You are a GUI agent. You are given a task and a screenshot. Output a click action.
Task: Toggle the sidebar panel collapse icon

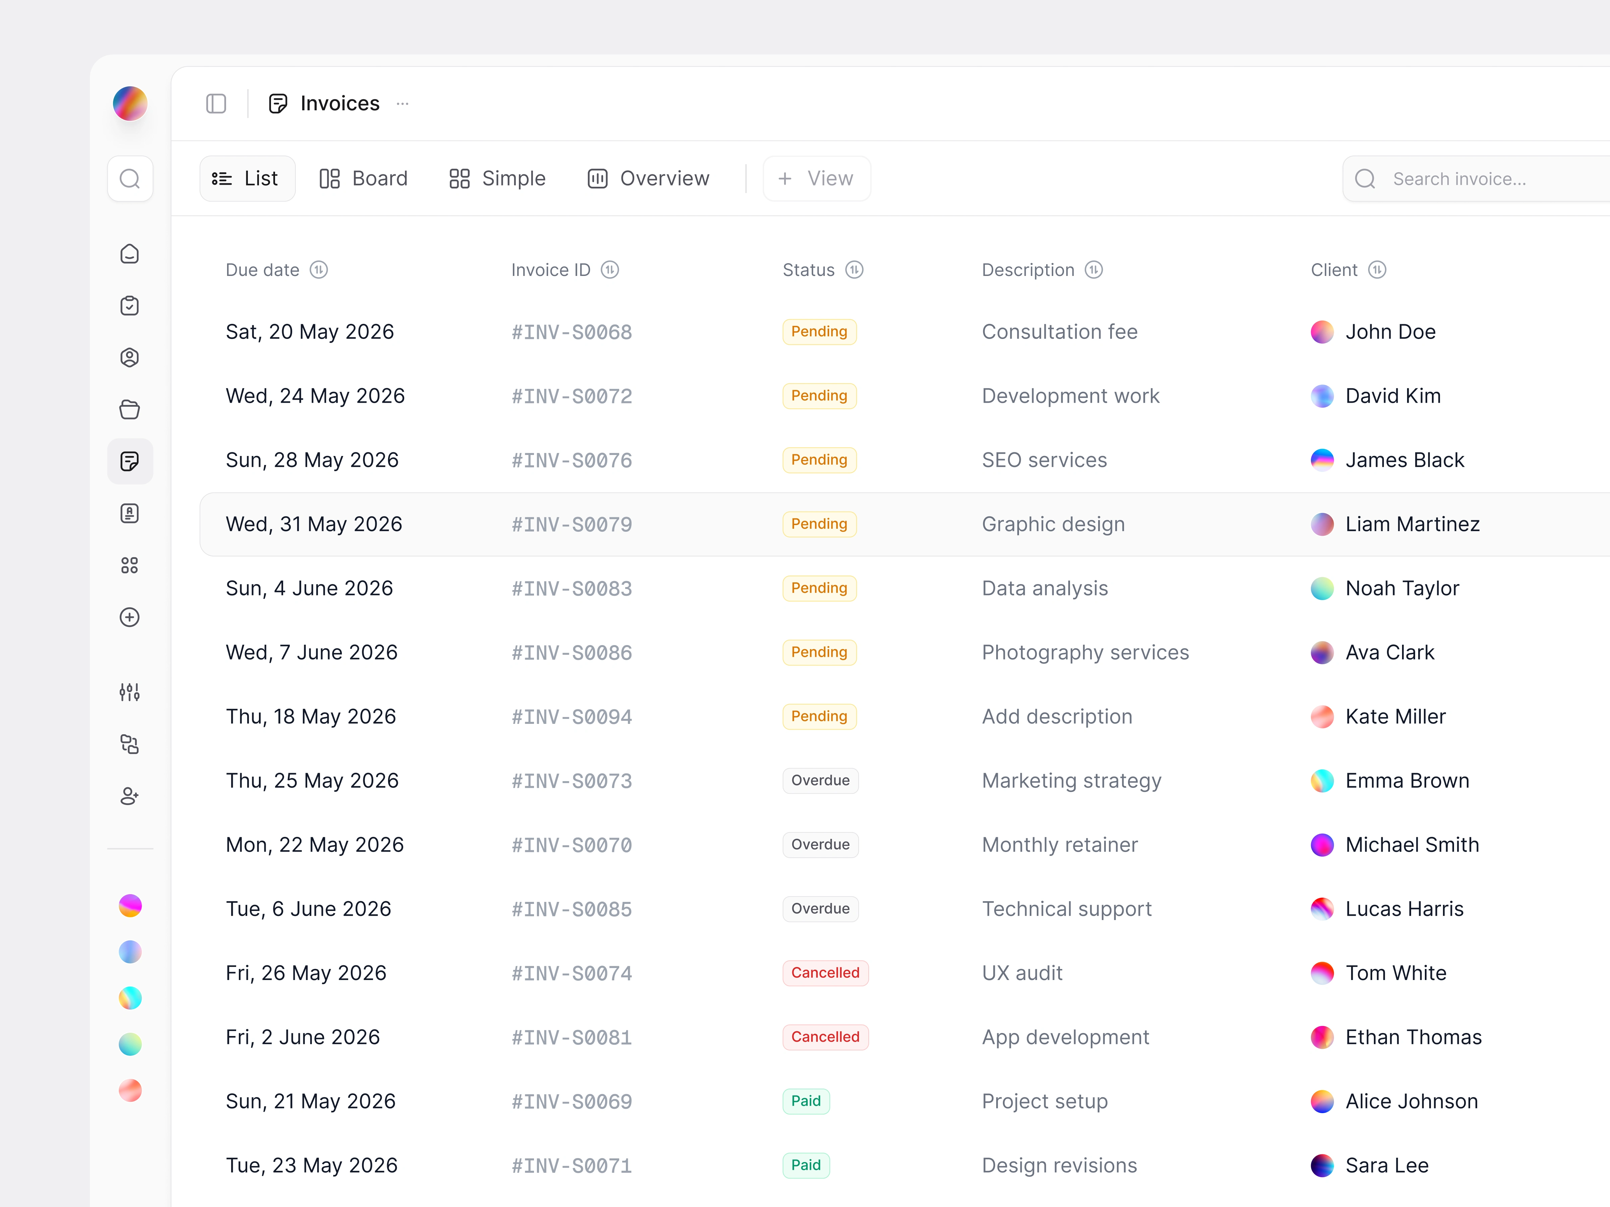(x=216, y=103)
